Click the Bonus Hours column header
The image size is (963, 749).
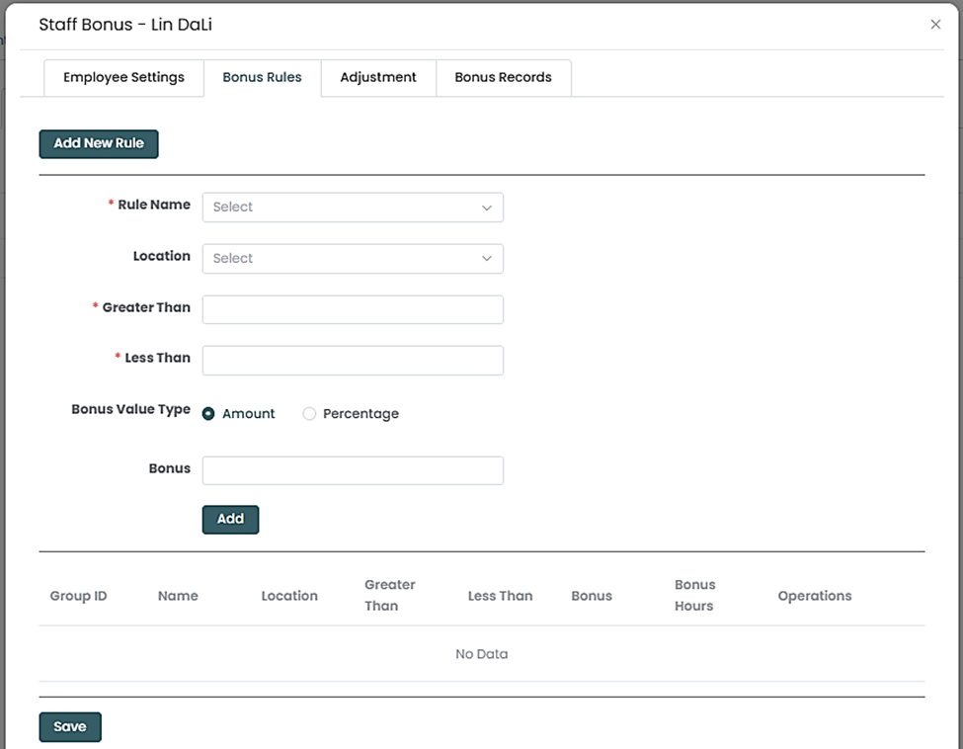point(694,595)
